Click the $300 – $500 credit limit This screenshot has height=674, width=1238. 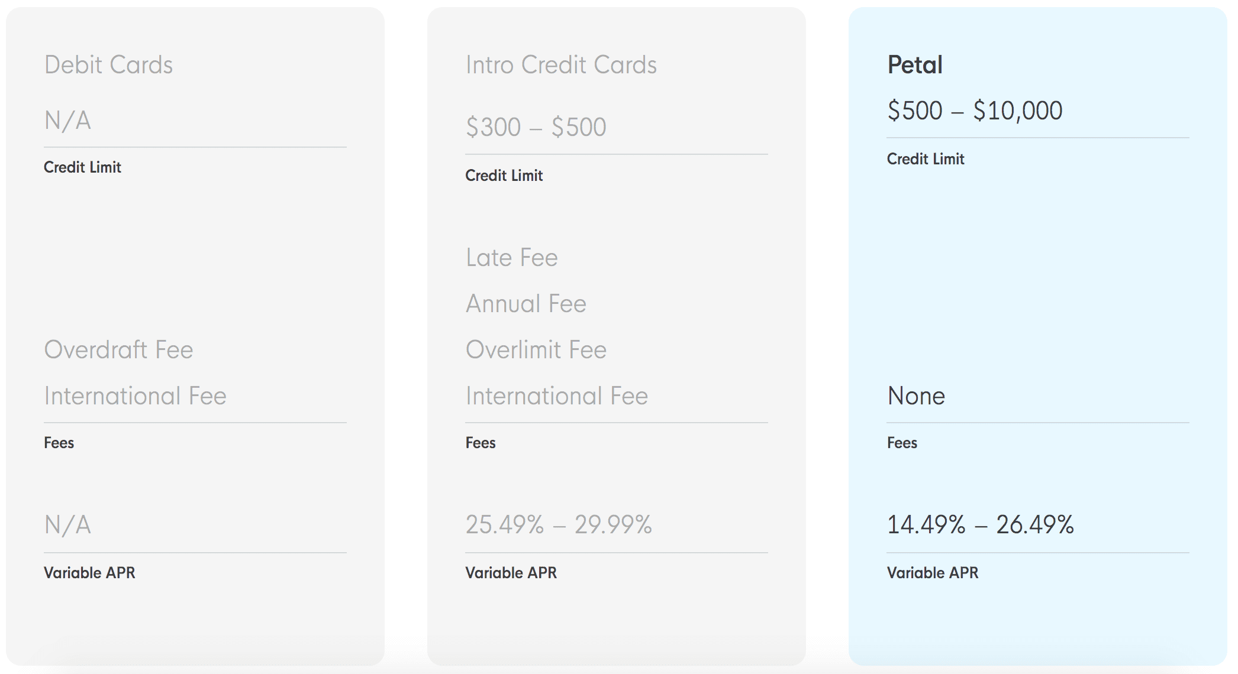click(x=536, y=127)
